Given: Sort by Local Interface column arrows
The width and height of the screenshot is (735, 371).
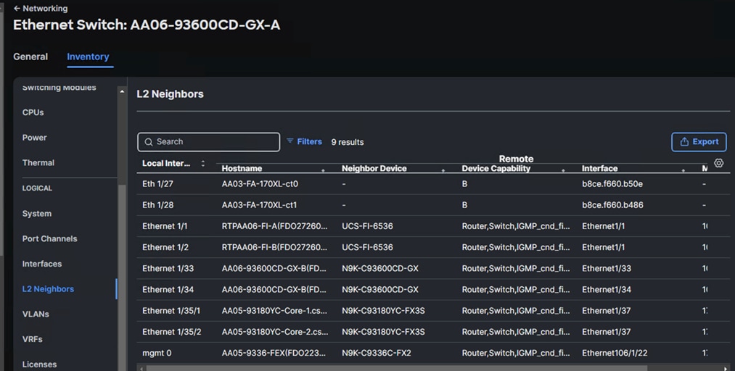Looking at the screenshot, I should point(203,163).
